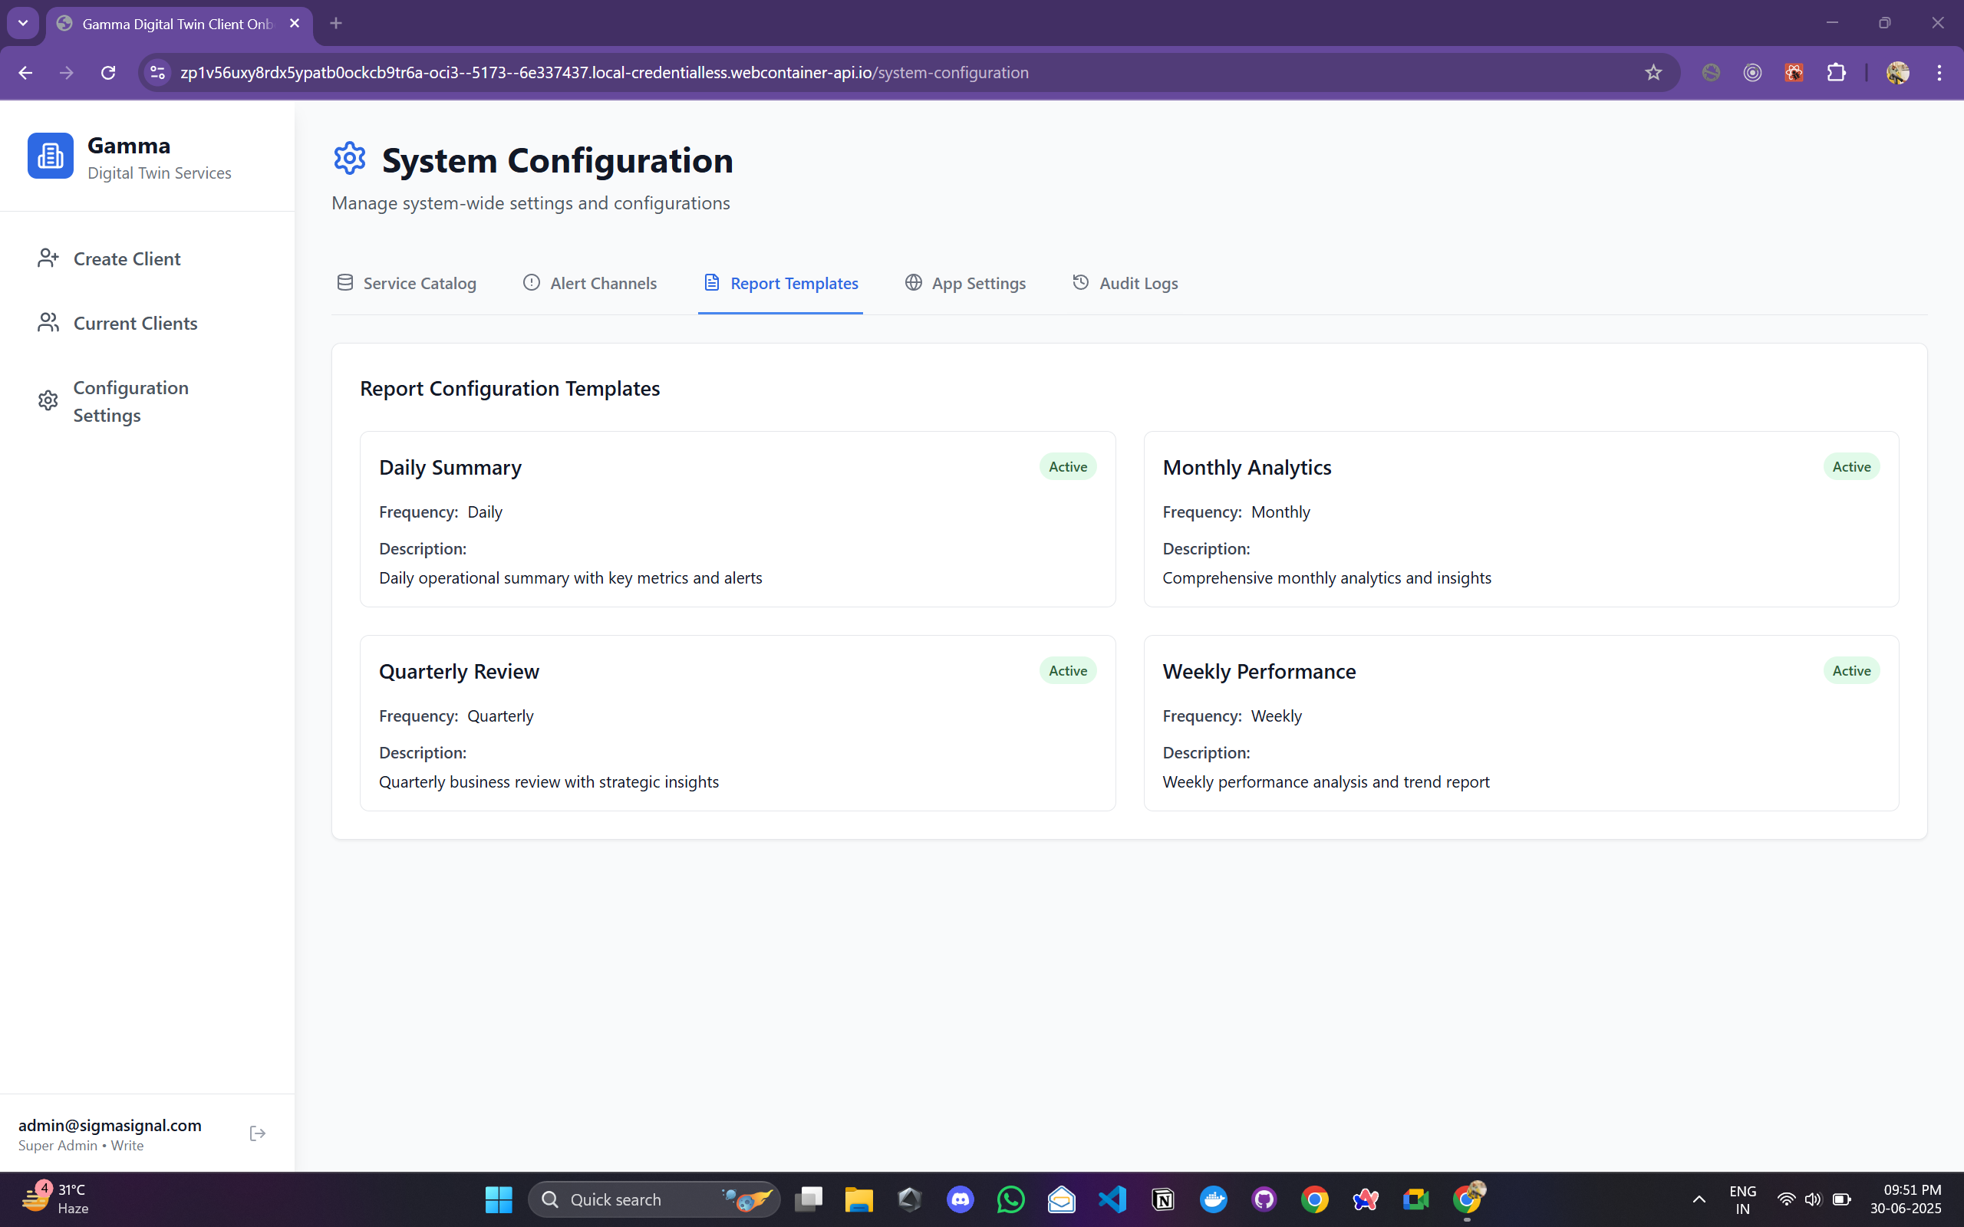Go to Current Clients page
The width and height of the screenshot is (1964, 1227).
tap(135, 323)
